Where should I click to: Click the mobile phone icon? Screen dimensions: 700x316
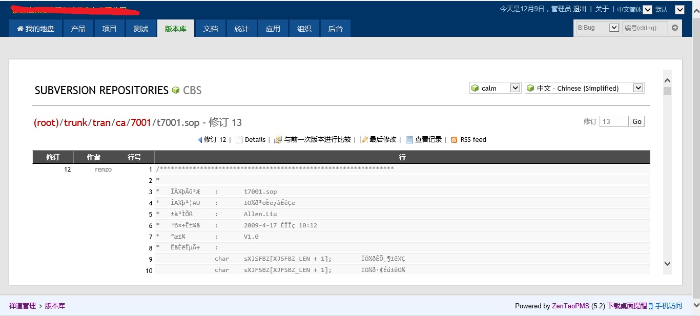point(651,306)
